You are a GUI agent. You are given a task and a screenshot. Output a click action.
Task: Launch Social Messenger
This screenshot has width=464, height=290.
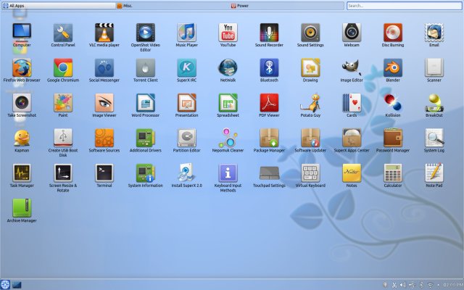click(x=104, y=67)
